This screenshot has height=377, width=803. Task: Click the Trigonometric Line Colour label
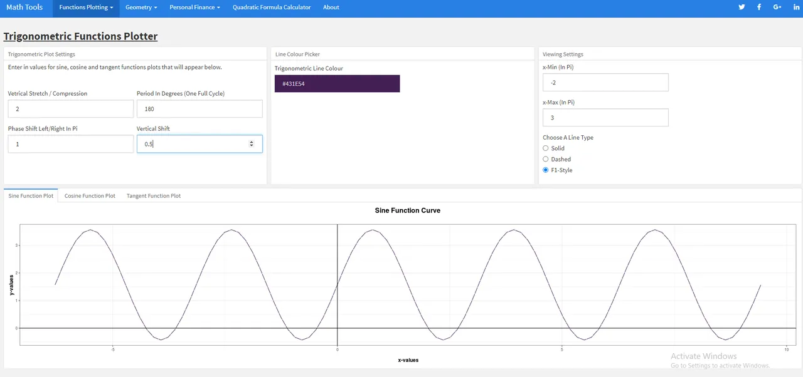(309, 68)
